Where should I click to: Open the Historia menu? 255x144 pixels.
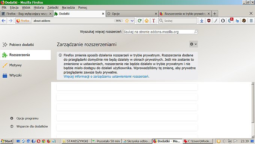coord(39,7)
